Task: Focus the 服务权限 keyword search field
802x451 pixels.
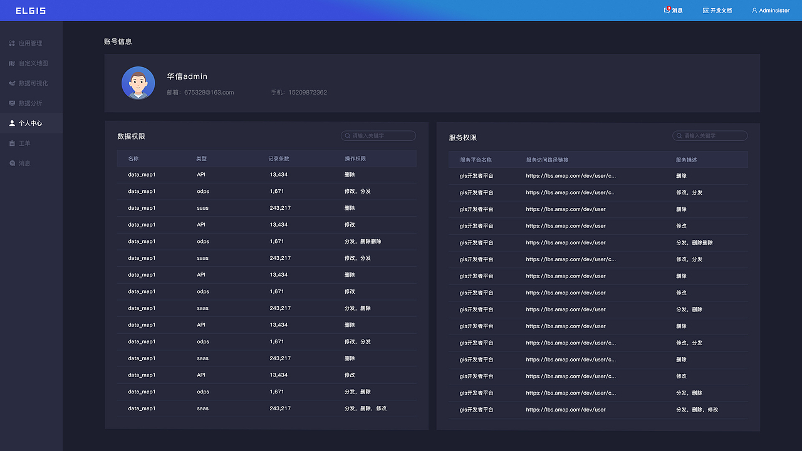Action: click(x=710, y=135)
